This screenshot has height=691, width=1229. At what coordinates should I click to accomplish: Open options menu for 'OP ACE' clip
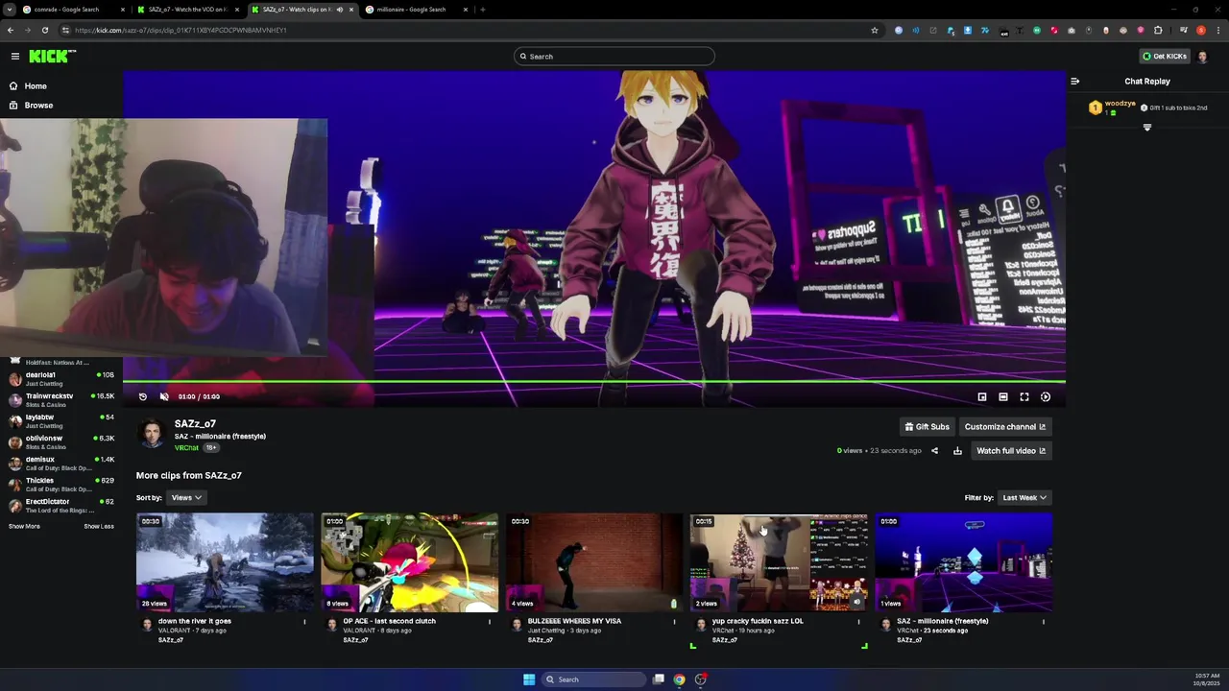click(490, 622)
